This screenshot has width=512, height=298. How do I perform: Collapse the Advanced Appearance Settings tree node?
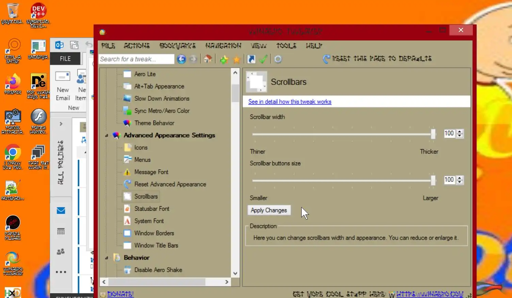pos(107,135)
